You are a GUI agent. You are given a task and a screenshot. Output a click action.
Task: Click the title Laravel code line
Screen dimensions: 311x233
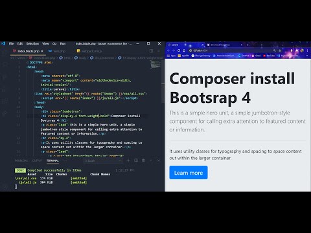coord(60,89)
